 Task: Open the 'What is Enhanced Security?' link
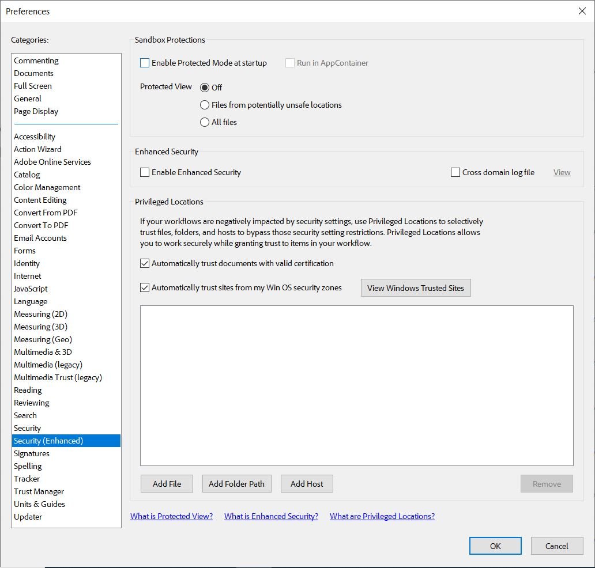[x=271, y=516]
